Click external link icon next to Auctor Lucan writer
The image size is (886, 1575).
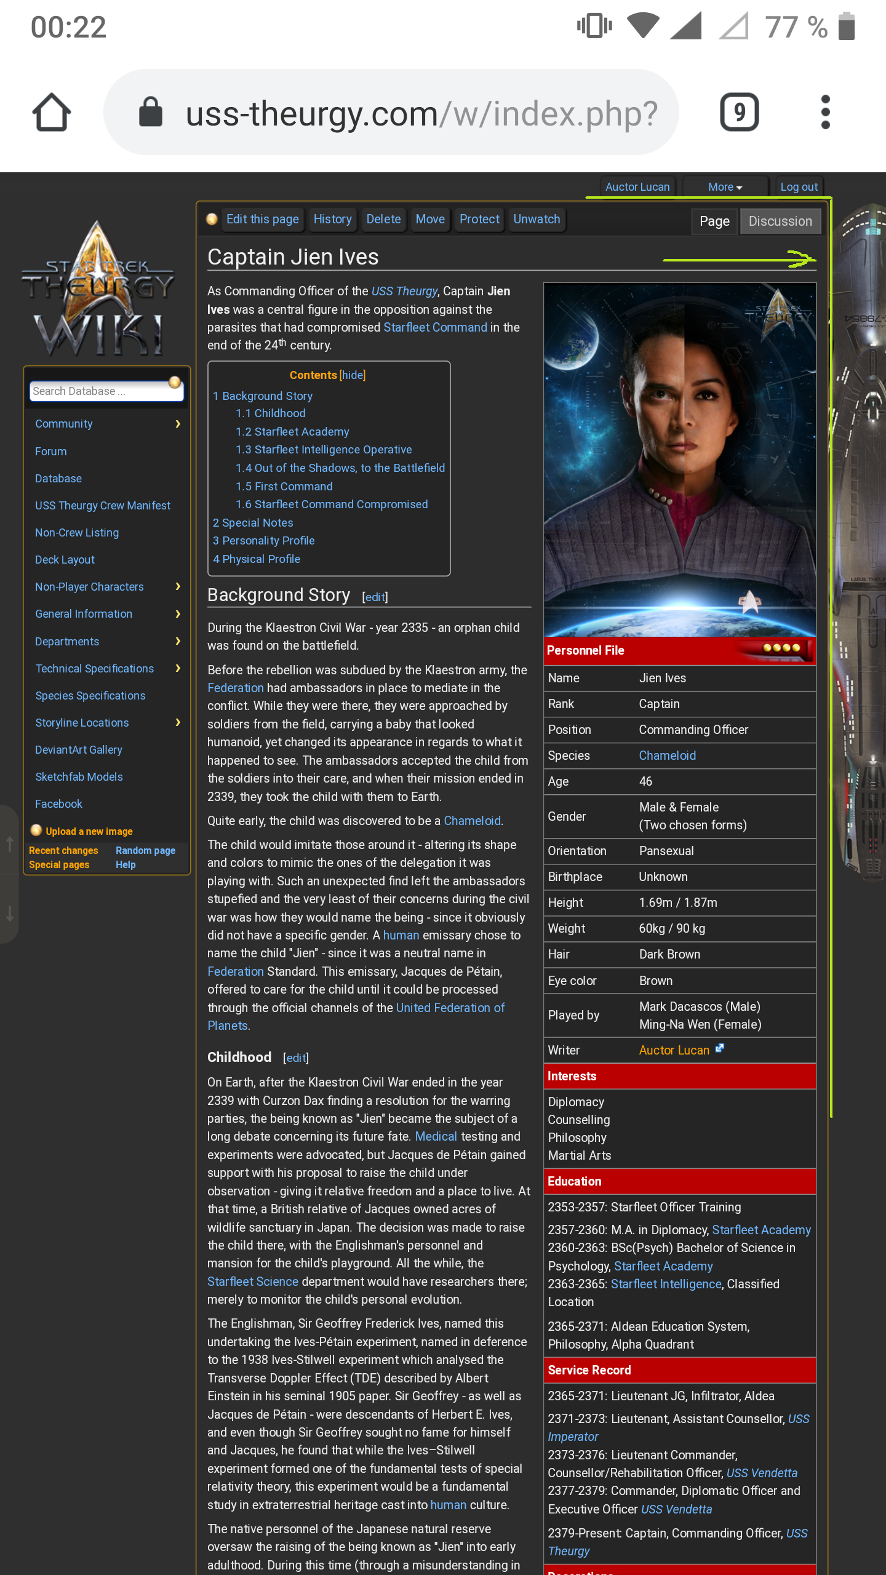point(720,1048)
